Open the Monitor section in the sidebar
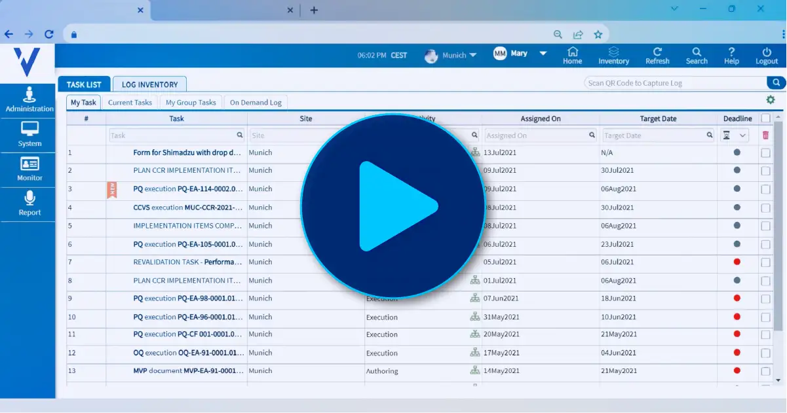The width and height of the screenshot is (787, 413). 29,169
